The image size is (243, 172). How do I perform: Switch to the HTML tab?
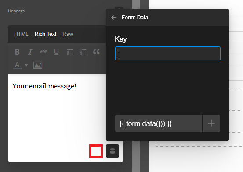point(21,34)
